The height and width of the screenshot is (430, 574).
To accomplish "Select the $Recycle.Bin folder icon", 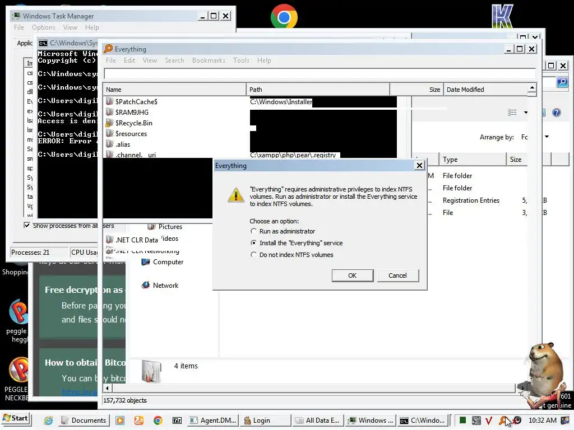I will point(109,123).
